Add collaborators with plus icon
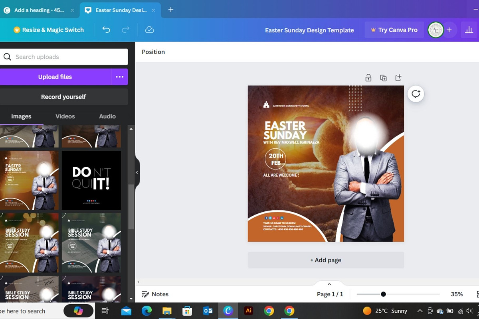The height and width of the screenshot is (319, 479). point(449,30)
